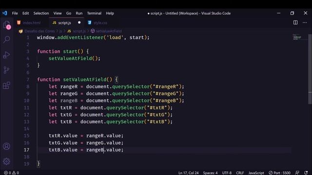The width and height of the screenshot is (312, 175).
Task: Change encoding via UTF-8 status item
Action: click(x=227, y=173)
